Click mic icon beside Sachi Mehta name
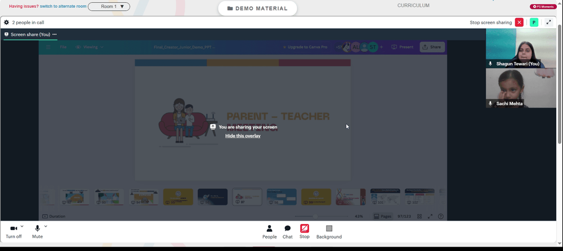563x251 pixels. click(490, 104)
